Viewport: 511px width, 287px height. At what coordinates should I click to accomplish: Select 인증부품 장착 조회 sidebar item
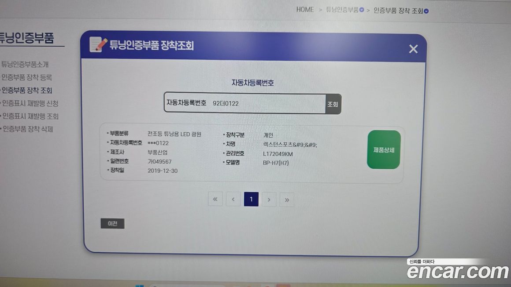pyautogui.click(x=27, y=91)
